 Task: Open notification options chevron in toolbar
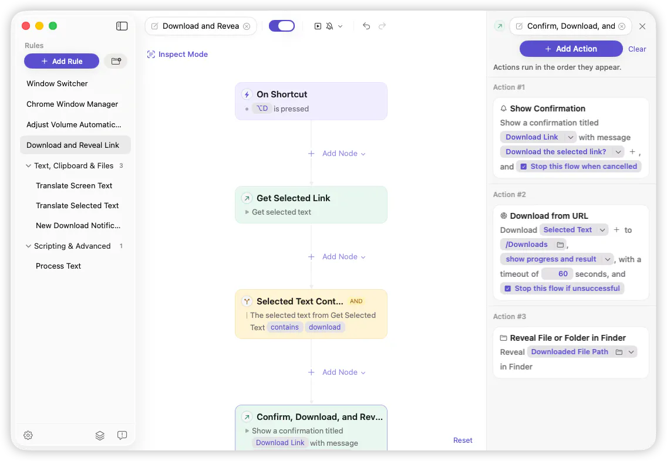(341, 26)
